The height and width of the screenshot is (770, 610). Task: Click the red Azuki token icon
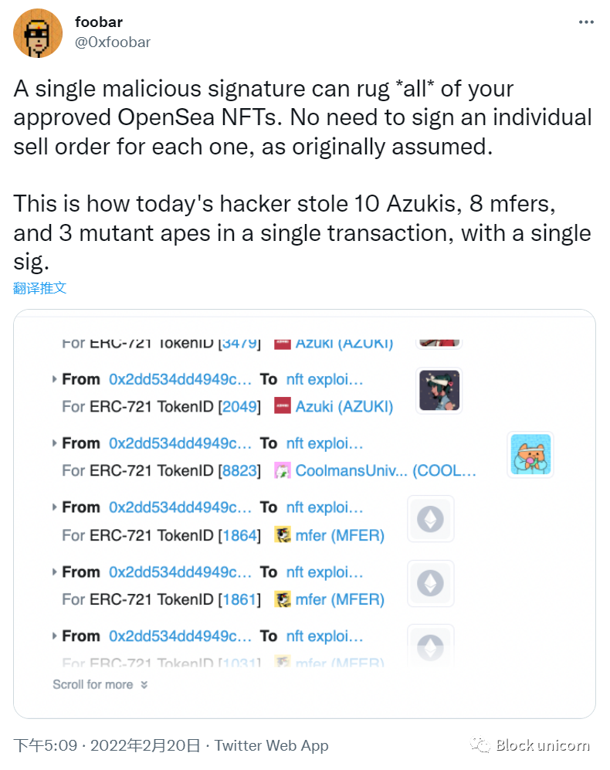(x=283, y=406)
